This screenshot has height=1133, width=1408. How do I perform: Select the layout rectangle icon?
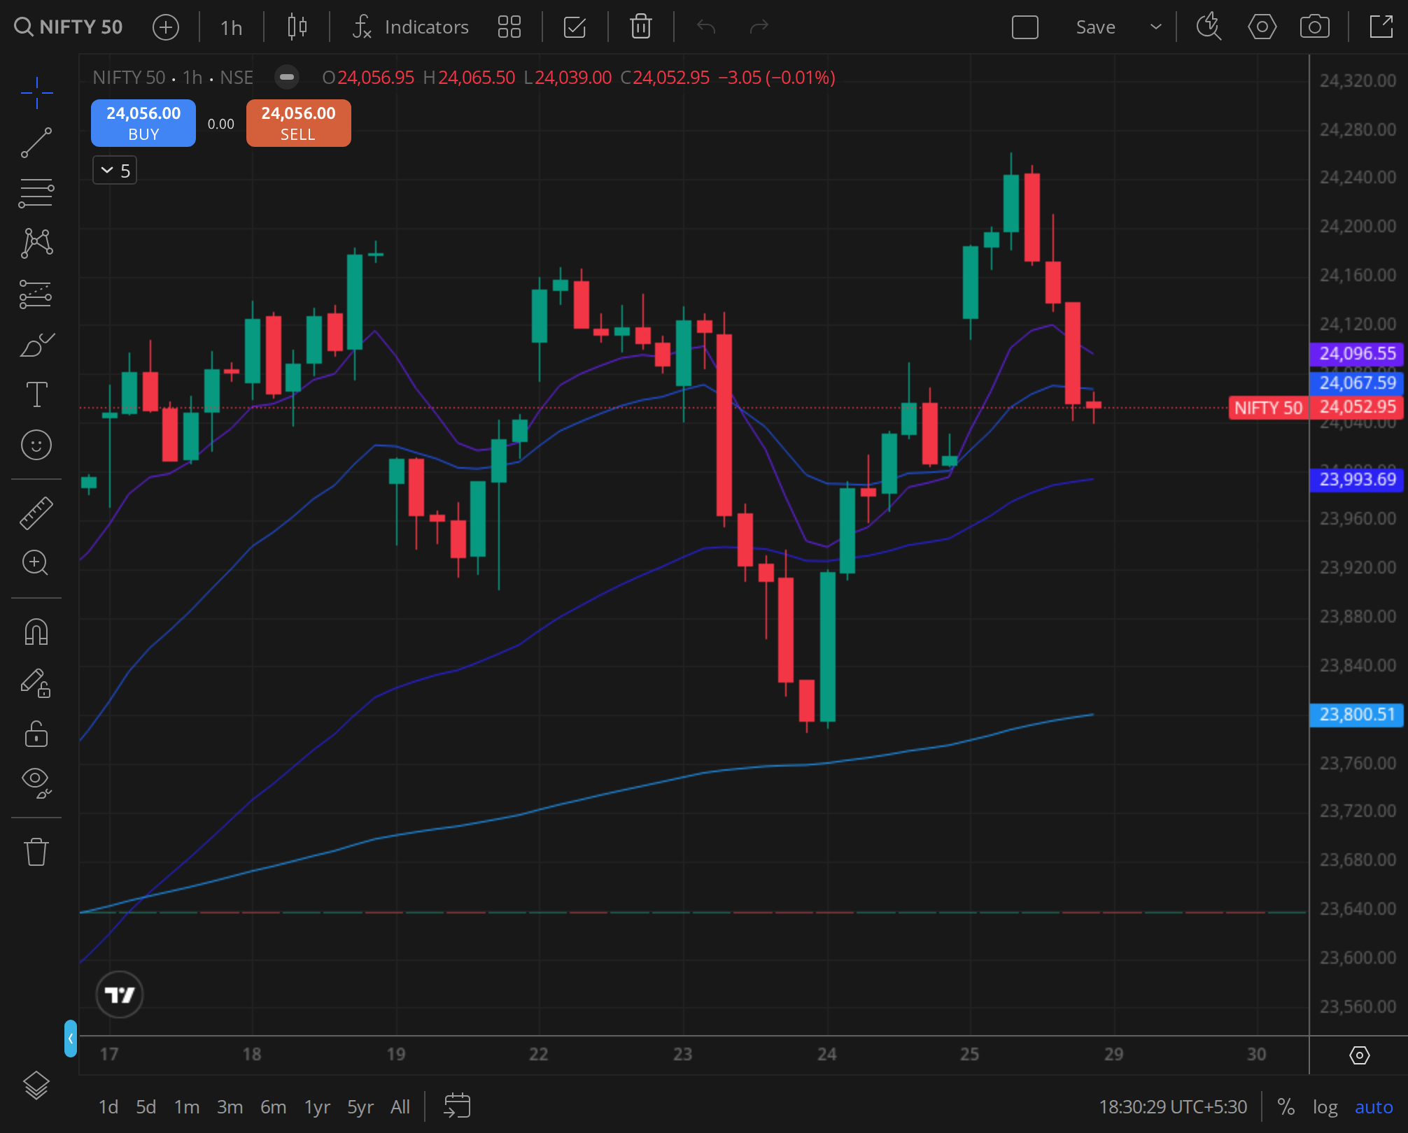pyautogui.click(x=1025, y=27)
